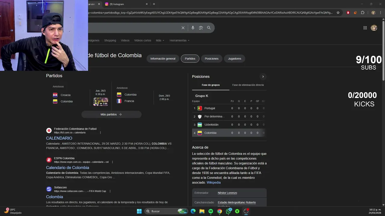
Task: Open the Estadio Metropolitano Roberto link
Action: coord(237,202)
